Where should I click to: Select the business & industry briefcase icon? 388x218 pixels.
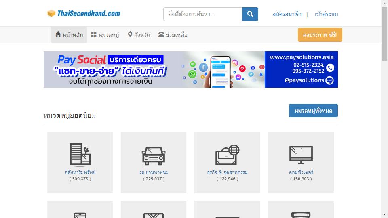pyautogui.click(x=227, y=155)
